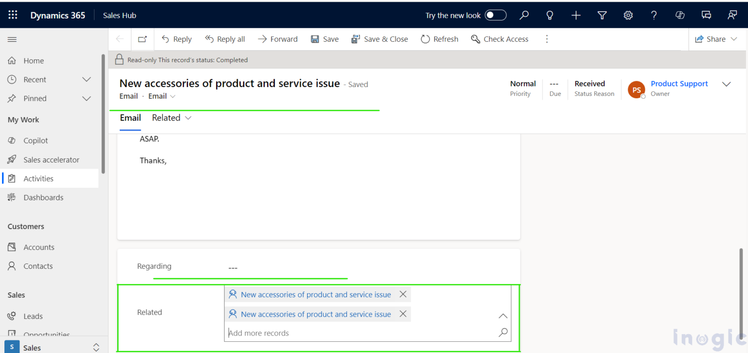Screen dimensions: 748x353
Task: Open the more commands ellipsis menu
Action: (547, 39)
